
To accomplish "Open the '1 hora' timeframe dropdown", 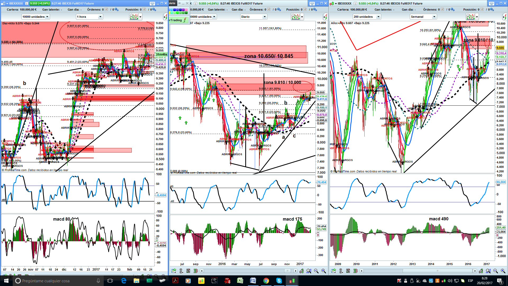I will pos(89,17).
